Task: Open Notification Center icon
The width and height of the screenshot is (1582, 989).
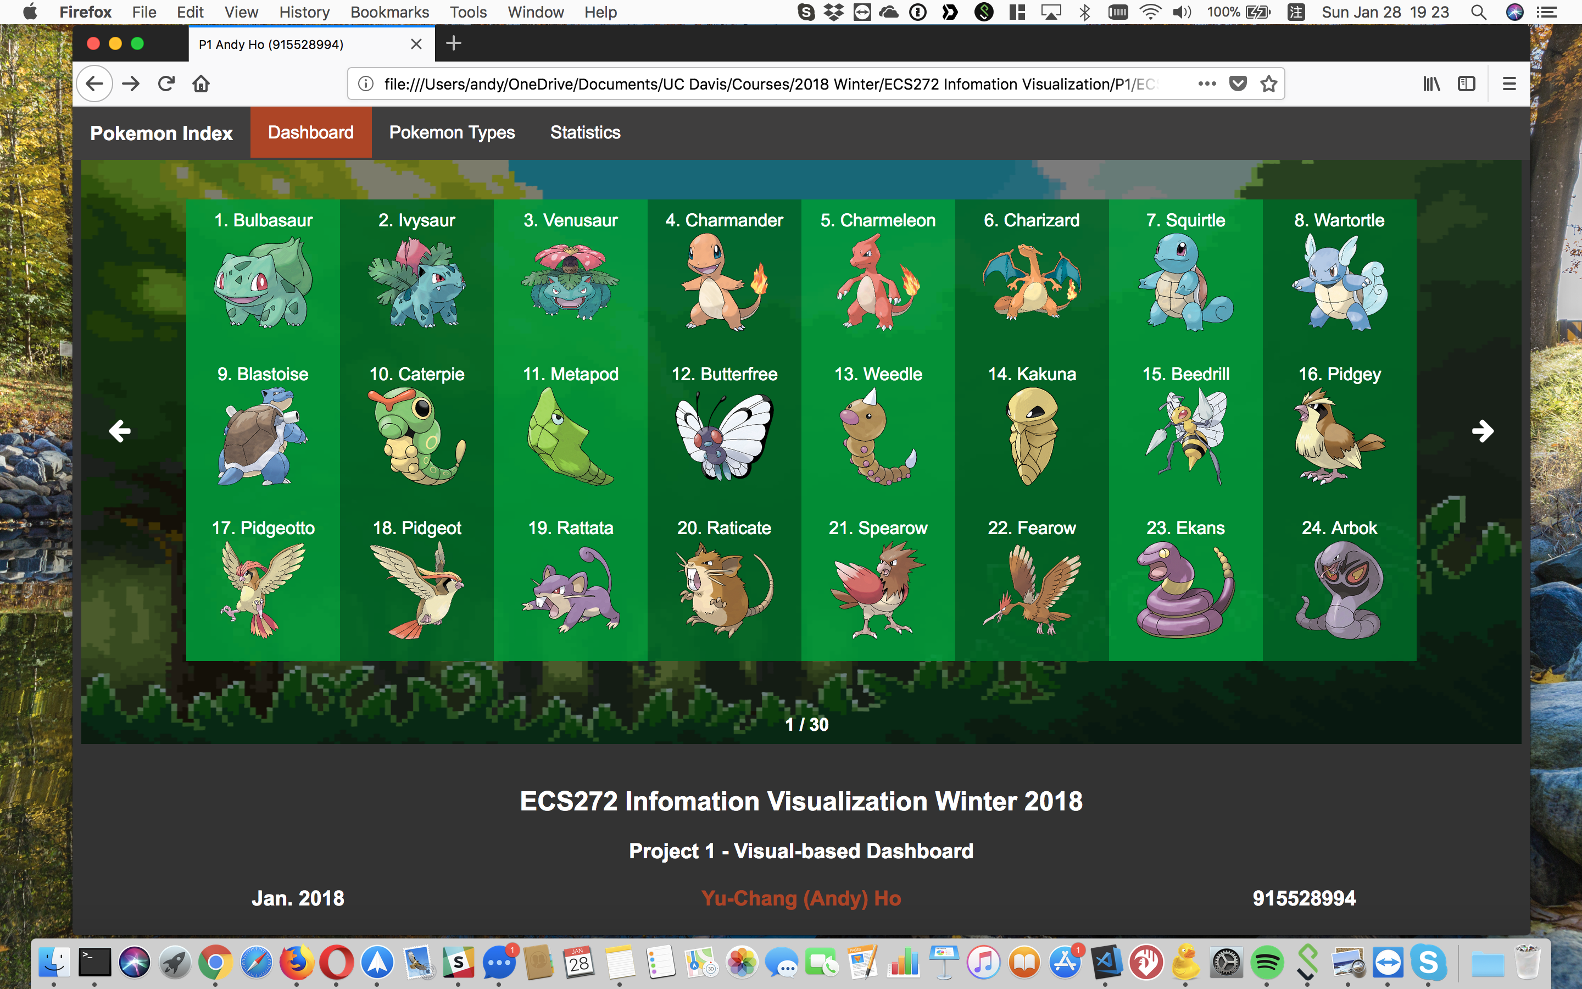Action: click(x=1546, y=12)
